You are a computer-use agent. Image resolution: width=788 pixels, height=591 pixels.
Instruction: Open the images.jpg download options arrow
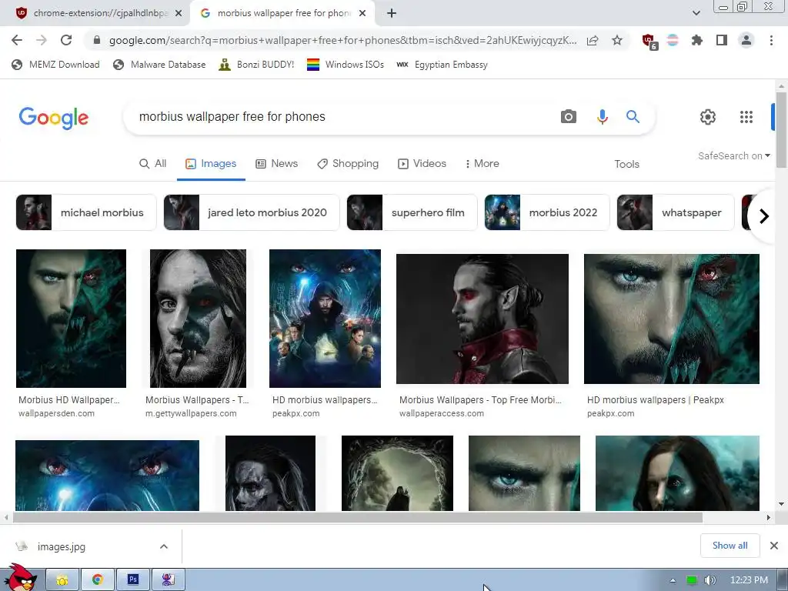(164, 546)
